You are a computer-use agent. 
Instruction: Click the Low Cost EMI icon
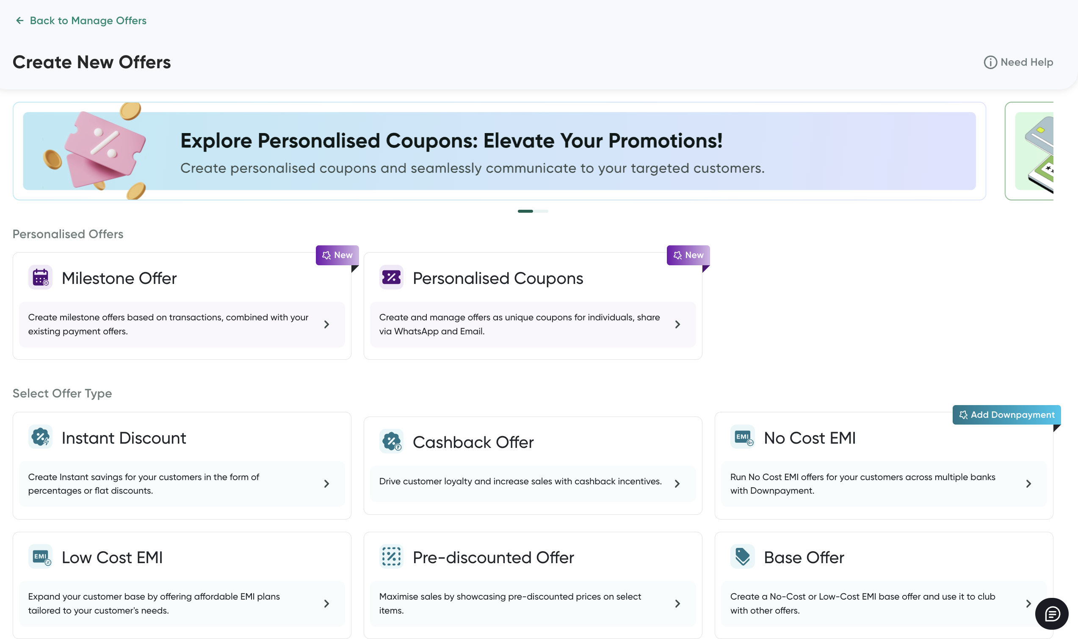point(41,557)
